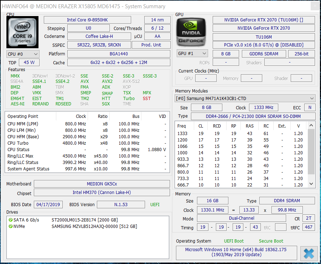321x264 pixels.
Task: Click the memory timings scrollbar down arrow
Action: click(x=311, y=184)
